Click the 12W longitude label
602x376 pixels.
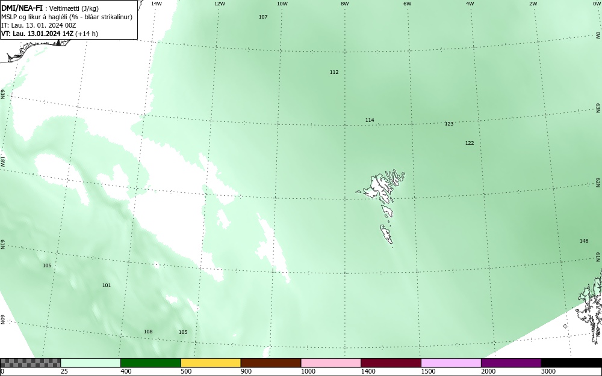click(x=219, y=4)
